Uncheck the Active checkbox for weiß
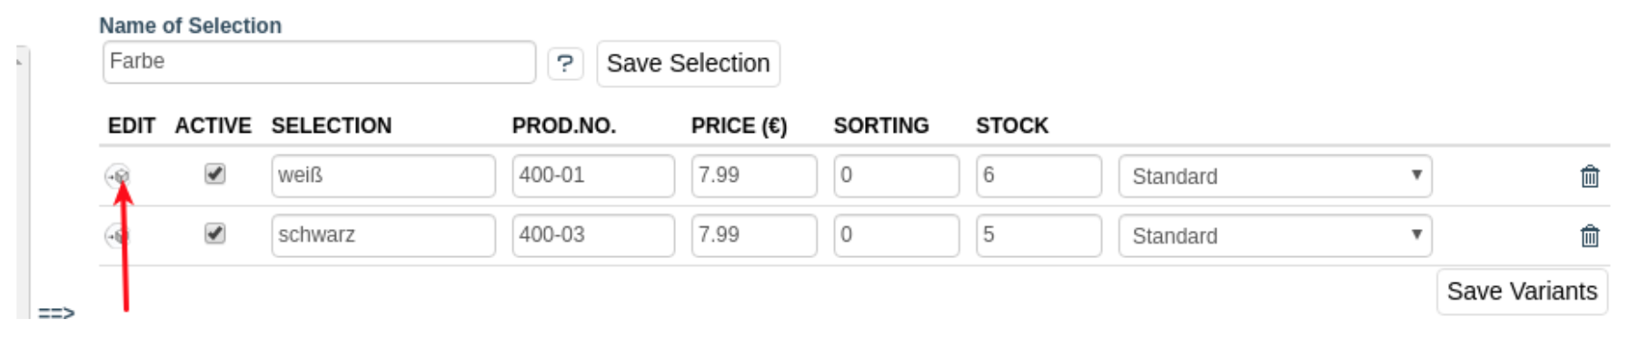The image size is (1648, 338). pyautogui.click(x=214, y=174)
